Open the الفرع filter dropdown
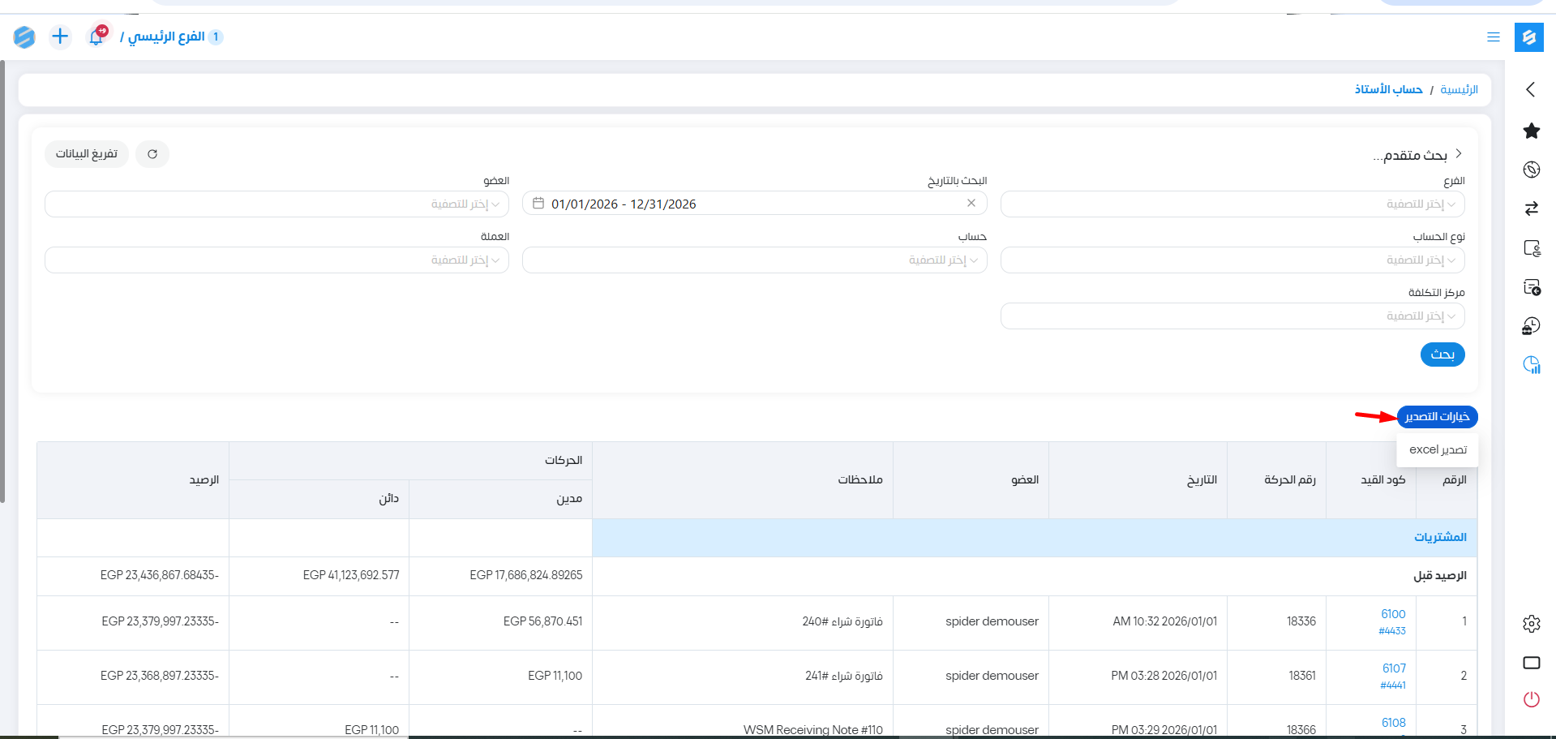This screenshot has height=739, width=1556. tap(1232, 204)
